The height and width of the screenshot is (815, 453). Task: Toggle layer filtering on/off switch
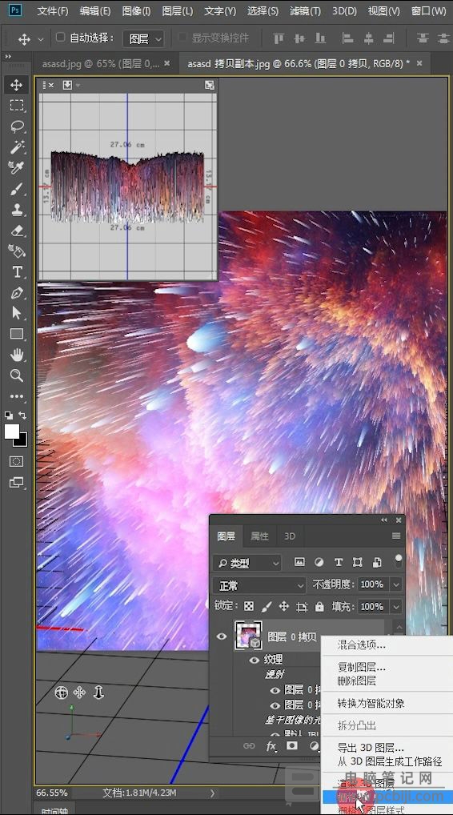coord(399,561)
